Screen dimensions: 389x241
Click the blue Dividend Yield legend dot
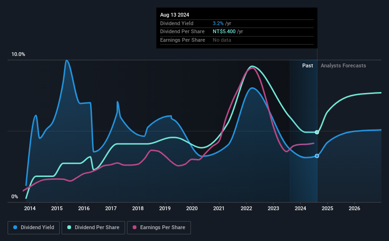tap(15, 227)
